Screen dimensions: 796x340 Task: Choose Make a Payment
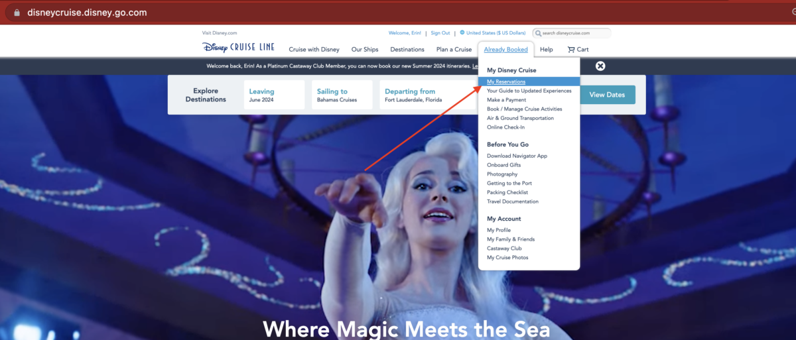tap(507, 100)
